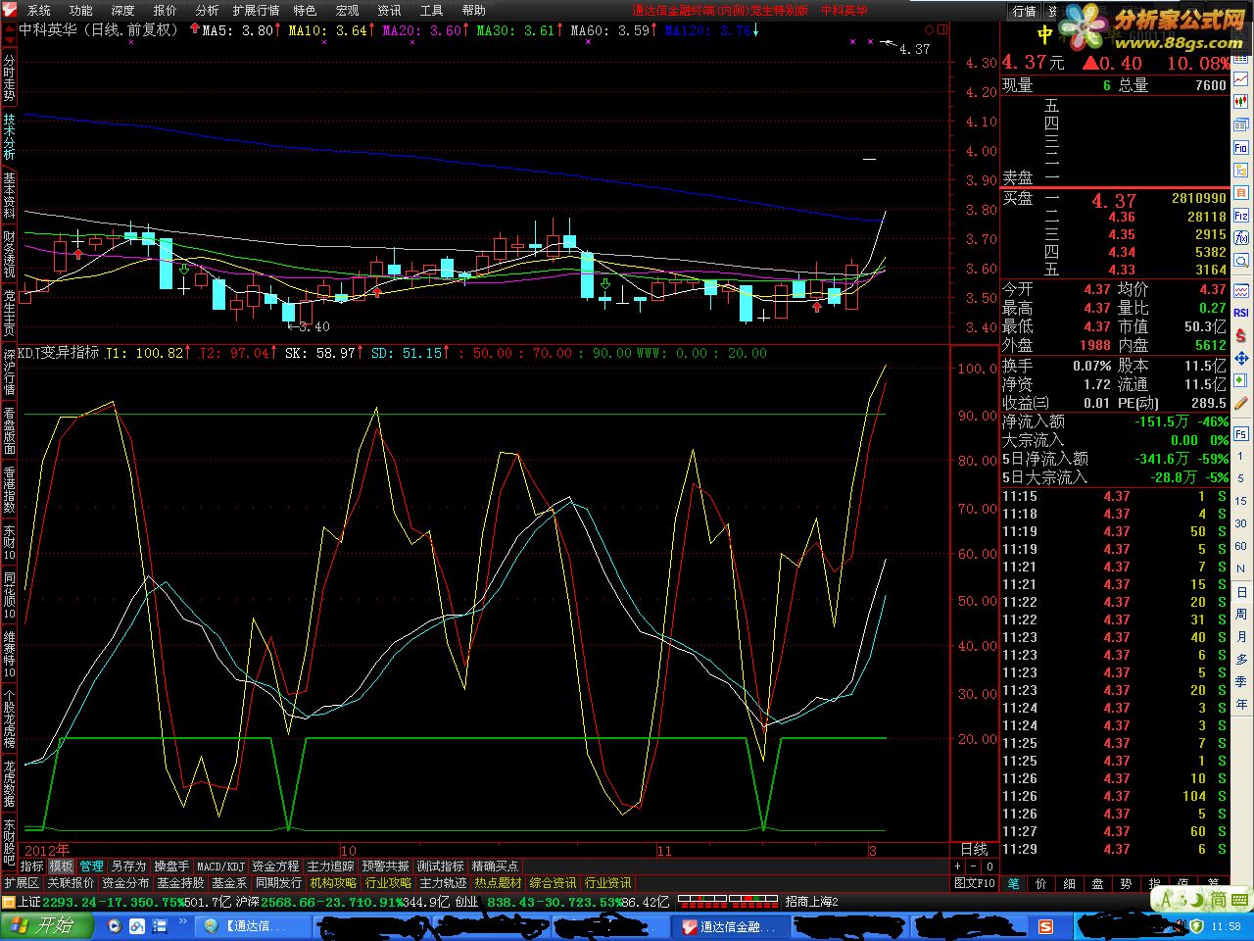Open the 系统 menu
This screenshot has width=1254, height=941.
[x=39, y=10]
